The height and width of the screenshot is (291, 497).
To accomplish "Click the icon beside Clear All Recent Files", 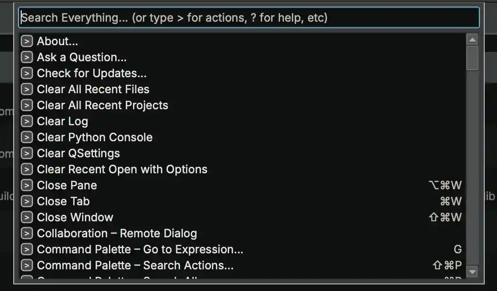I will click(x=27, y=89).
